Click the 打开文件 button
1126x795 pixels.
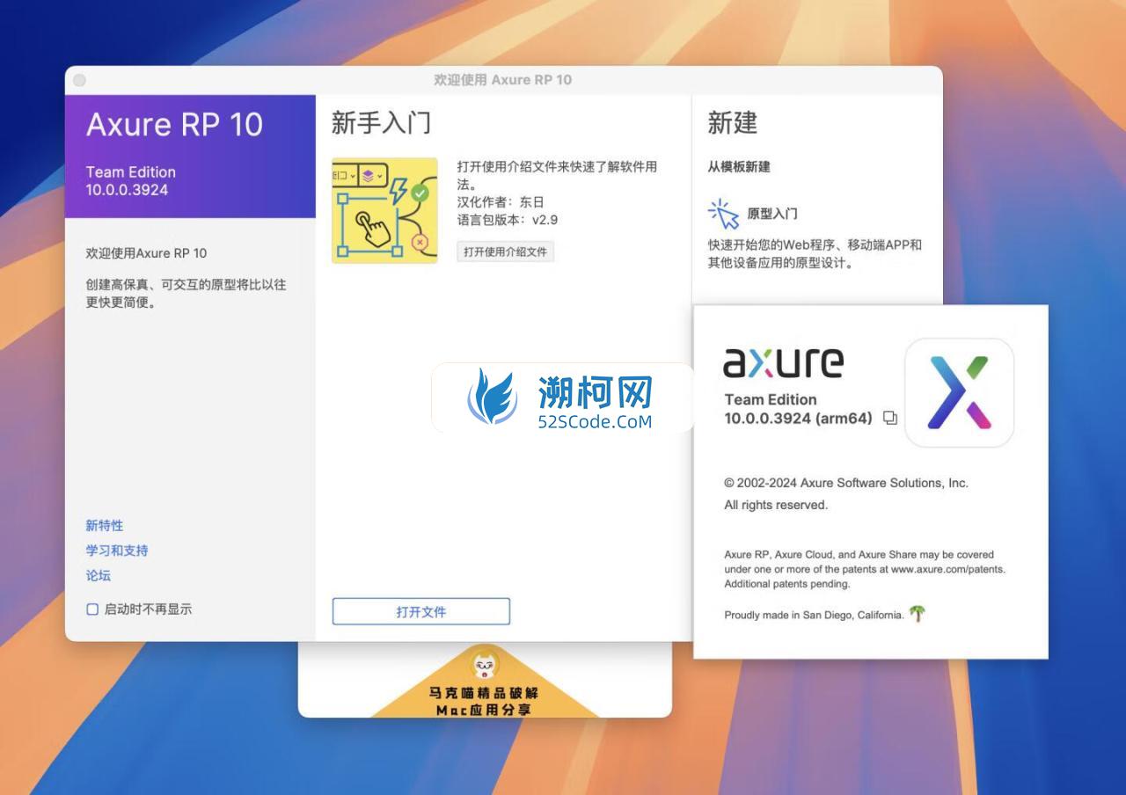[420, 611]
